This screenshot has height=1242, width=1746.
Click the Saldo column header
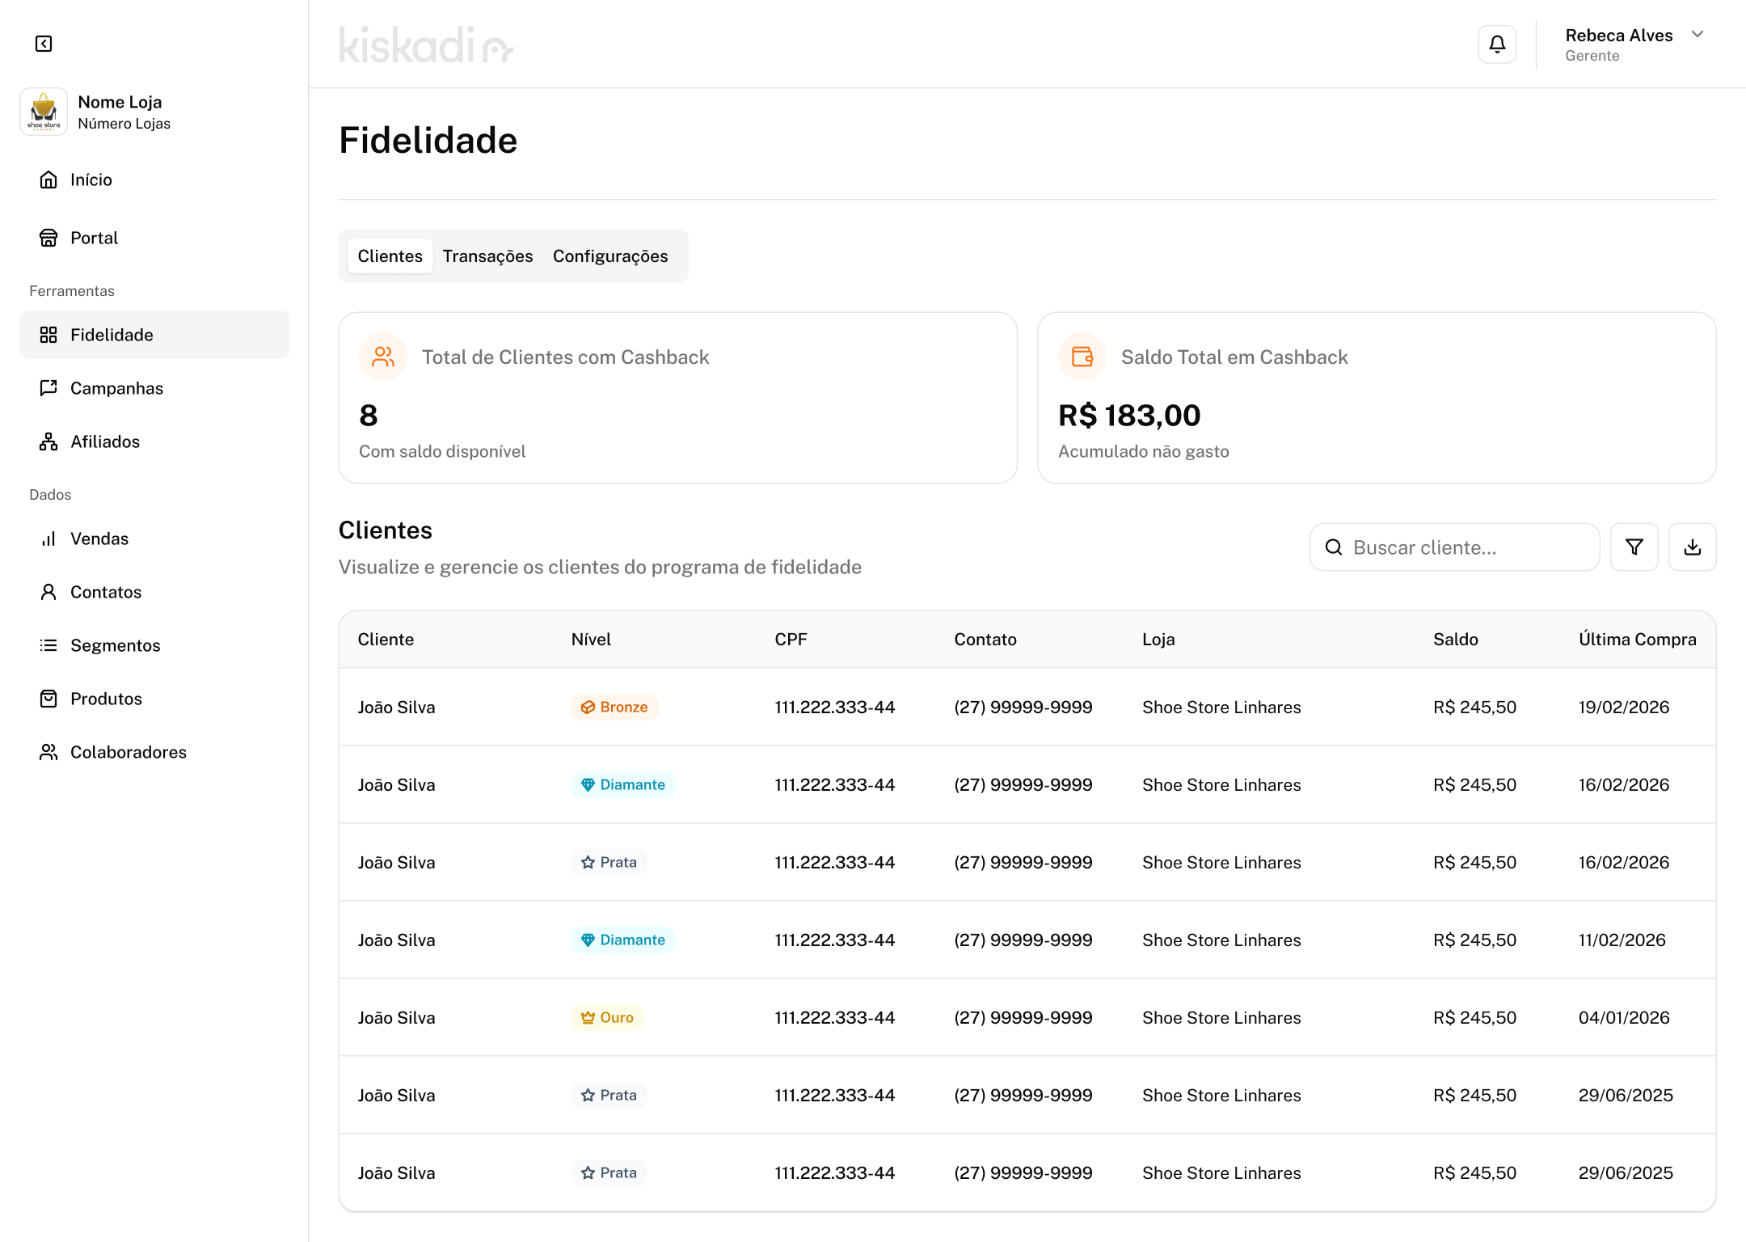pos(1456,640)
